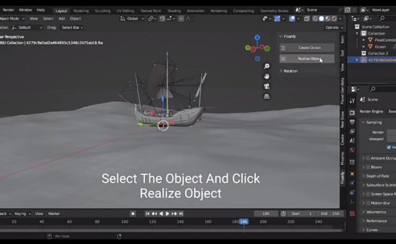Open the Select Box drag dropdown
This screenshot has width=396, height=244.
[72, 28]
